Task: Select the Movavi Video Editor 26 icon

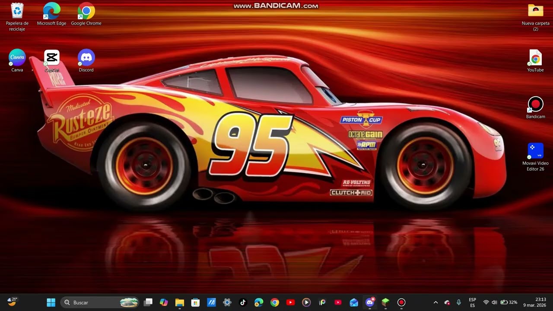Action: [x=536, y=157]
